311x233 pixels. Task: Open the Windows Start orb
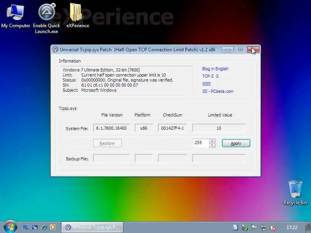coord(10,227)
